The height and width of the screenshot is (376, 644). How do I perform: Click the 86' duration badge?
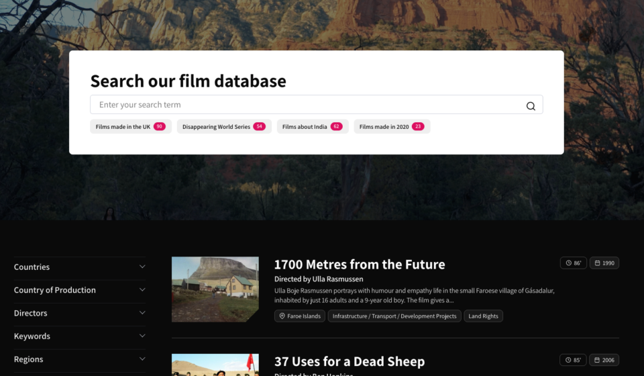pos(574,263)
